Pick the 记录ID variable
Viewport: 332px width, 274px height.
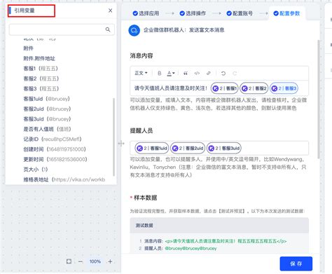click(x=53, y=139)
